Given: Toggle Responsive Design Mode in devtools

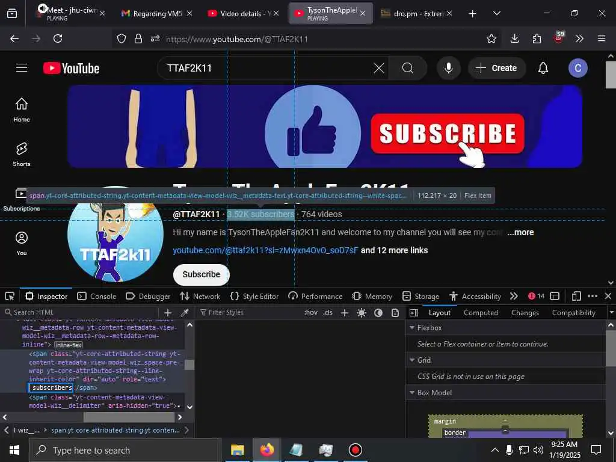Looking at the screenshot, I should click(576, 296).
